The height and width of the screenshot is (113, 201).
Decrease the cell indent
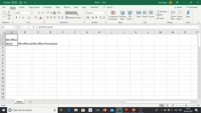59,18
